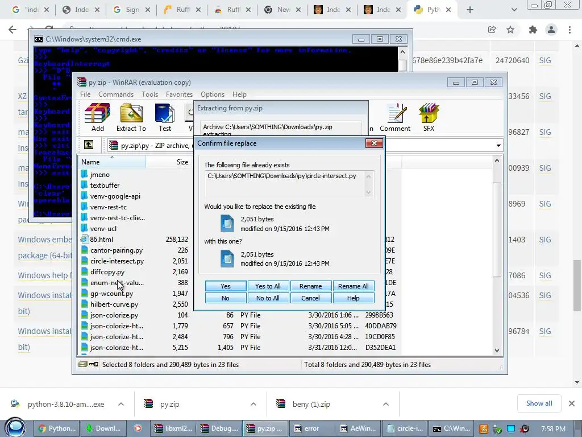Image resolution: width=582 pixels, height=437 pixels.
Task: Select the hilbert-curve.py file
Action: 114,304
